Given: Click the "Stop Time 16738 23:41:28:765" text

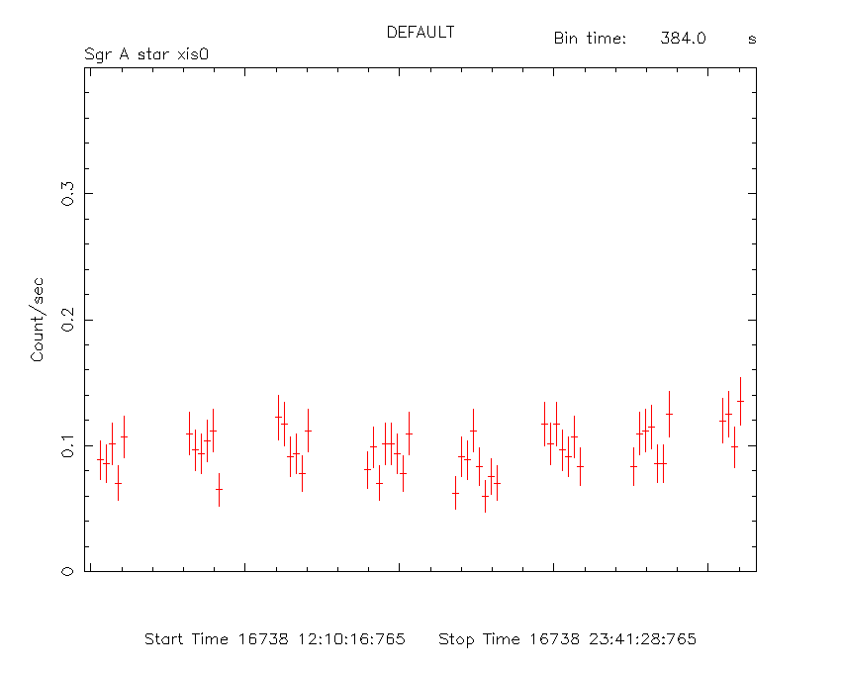Looking at the screenshot, I should click(x=568, y=639).
